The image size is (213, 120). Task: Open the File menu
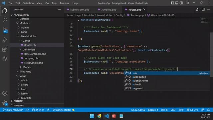point(10,3)
